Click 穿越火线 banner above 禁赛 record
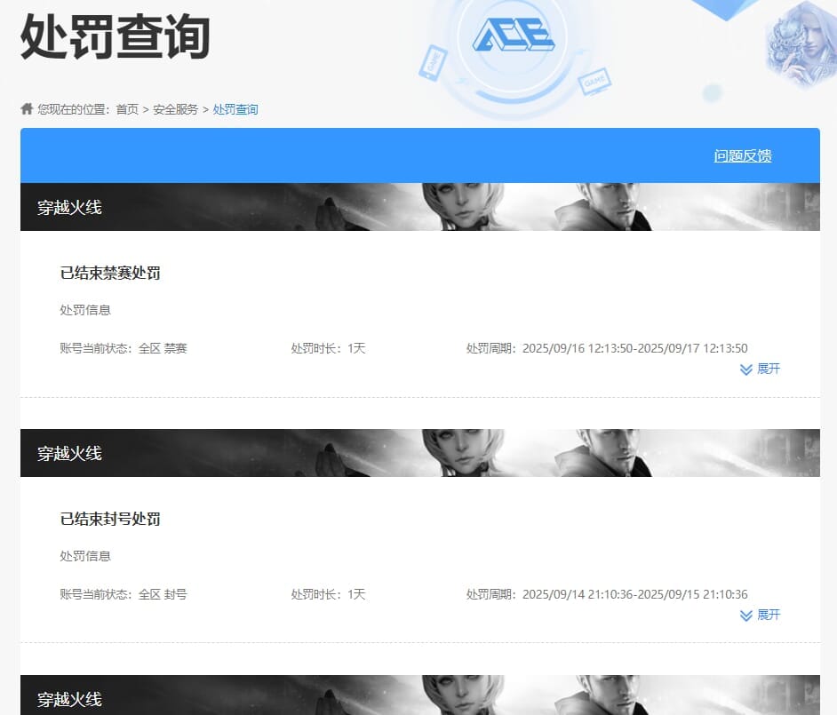The image size is (837, 715). (420, 207)
